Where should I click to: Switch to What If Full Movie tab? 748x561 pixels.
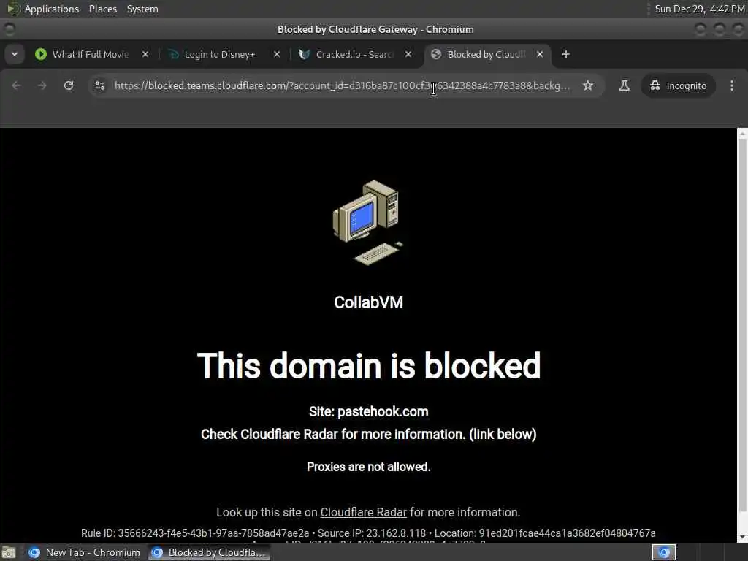point(91,54)
